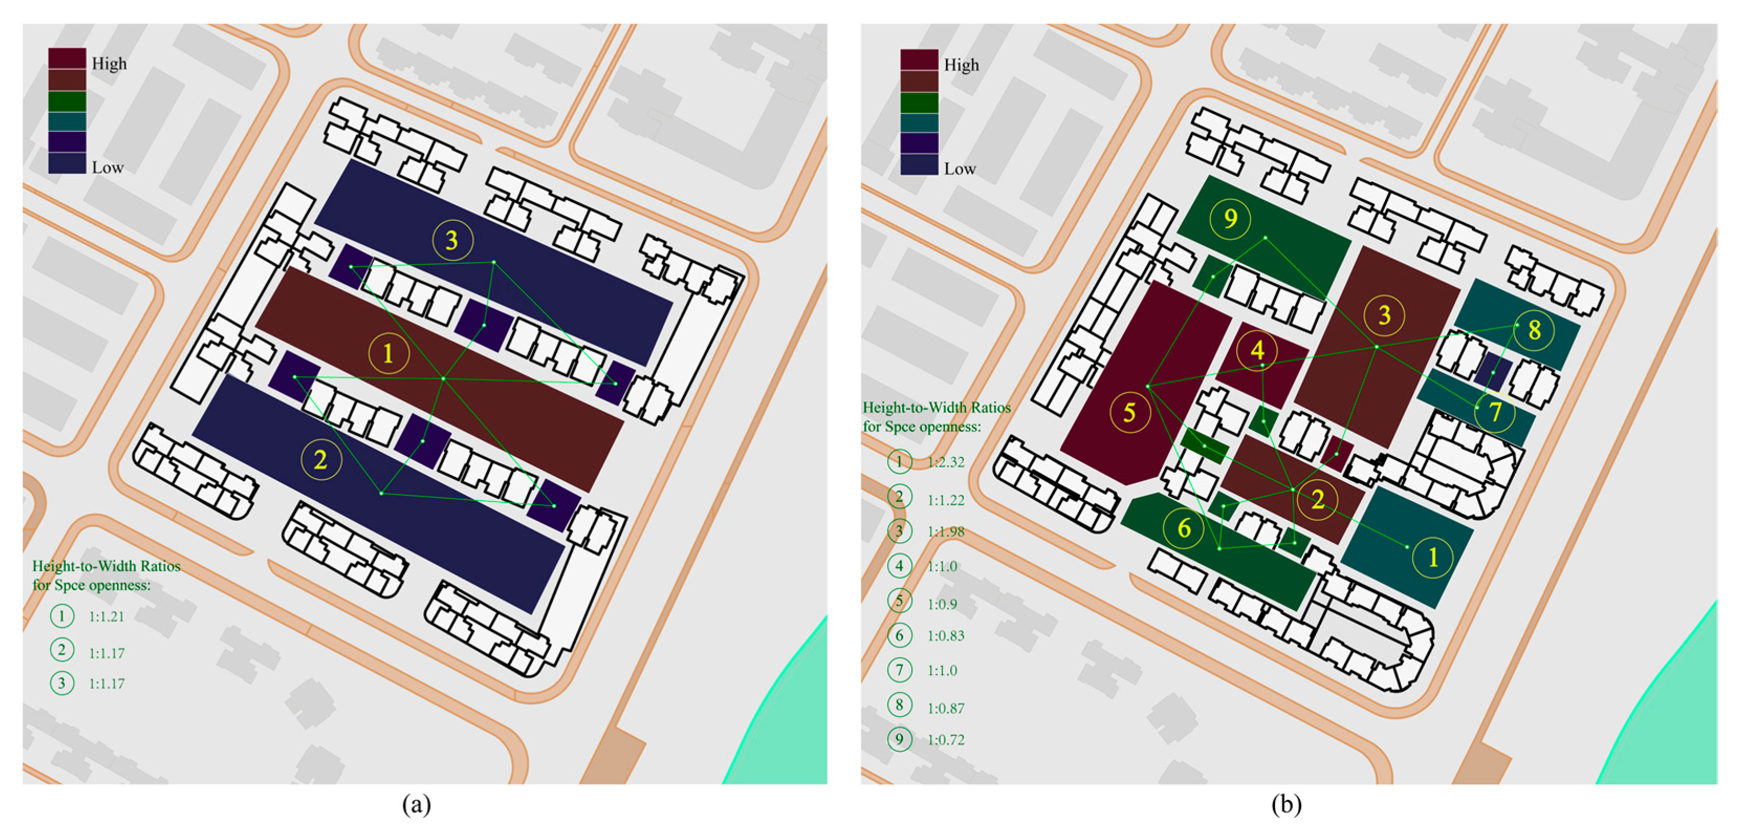Pick the green legend swatch in panel (a)
1737x835 pixels.
pos(67,101)
